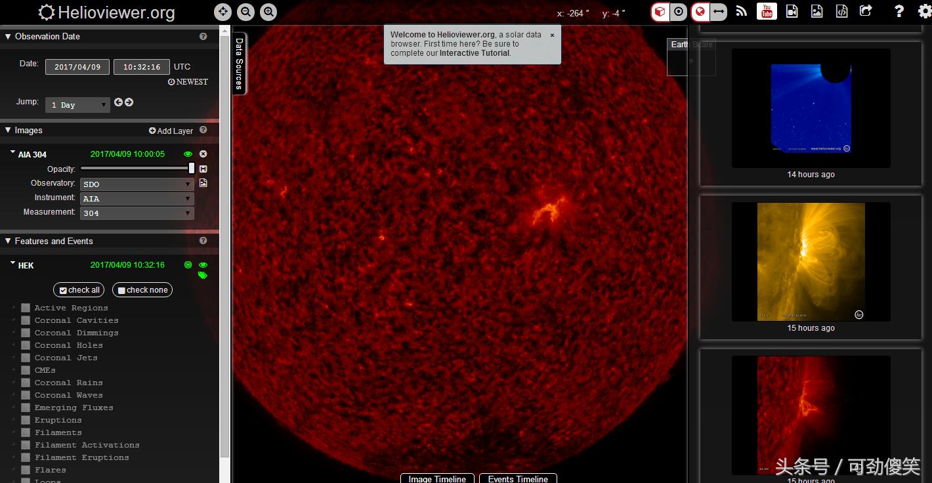Open the Instrument dropdown showing AIA
932x483 pixels.
pyautogui.click(x=137, y=199)
